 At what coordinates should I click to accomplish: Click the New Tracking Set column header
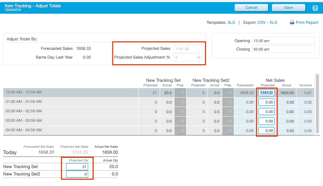[163, 80]
